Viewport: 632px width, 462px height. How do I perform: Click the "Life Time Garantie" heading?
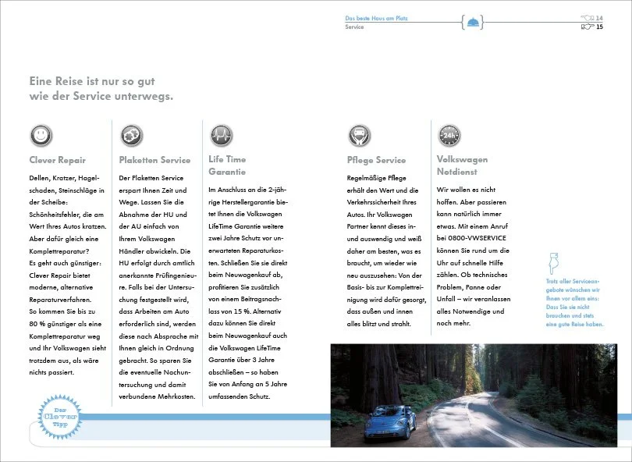click(x=227, y=165)
